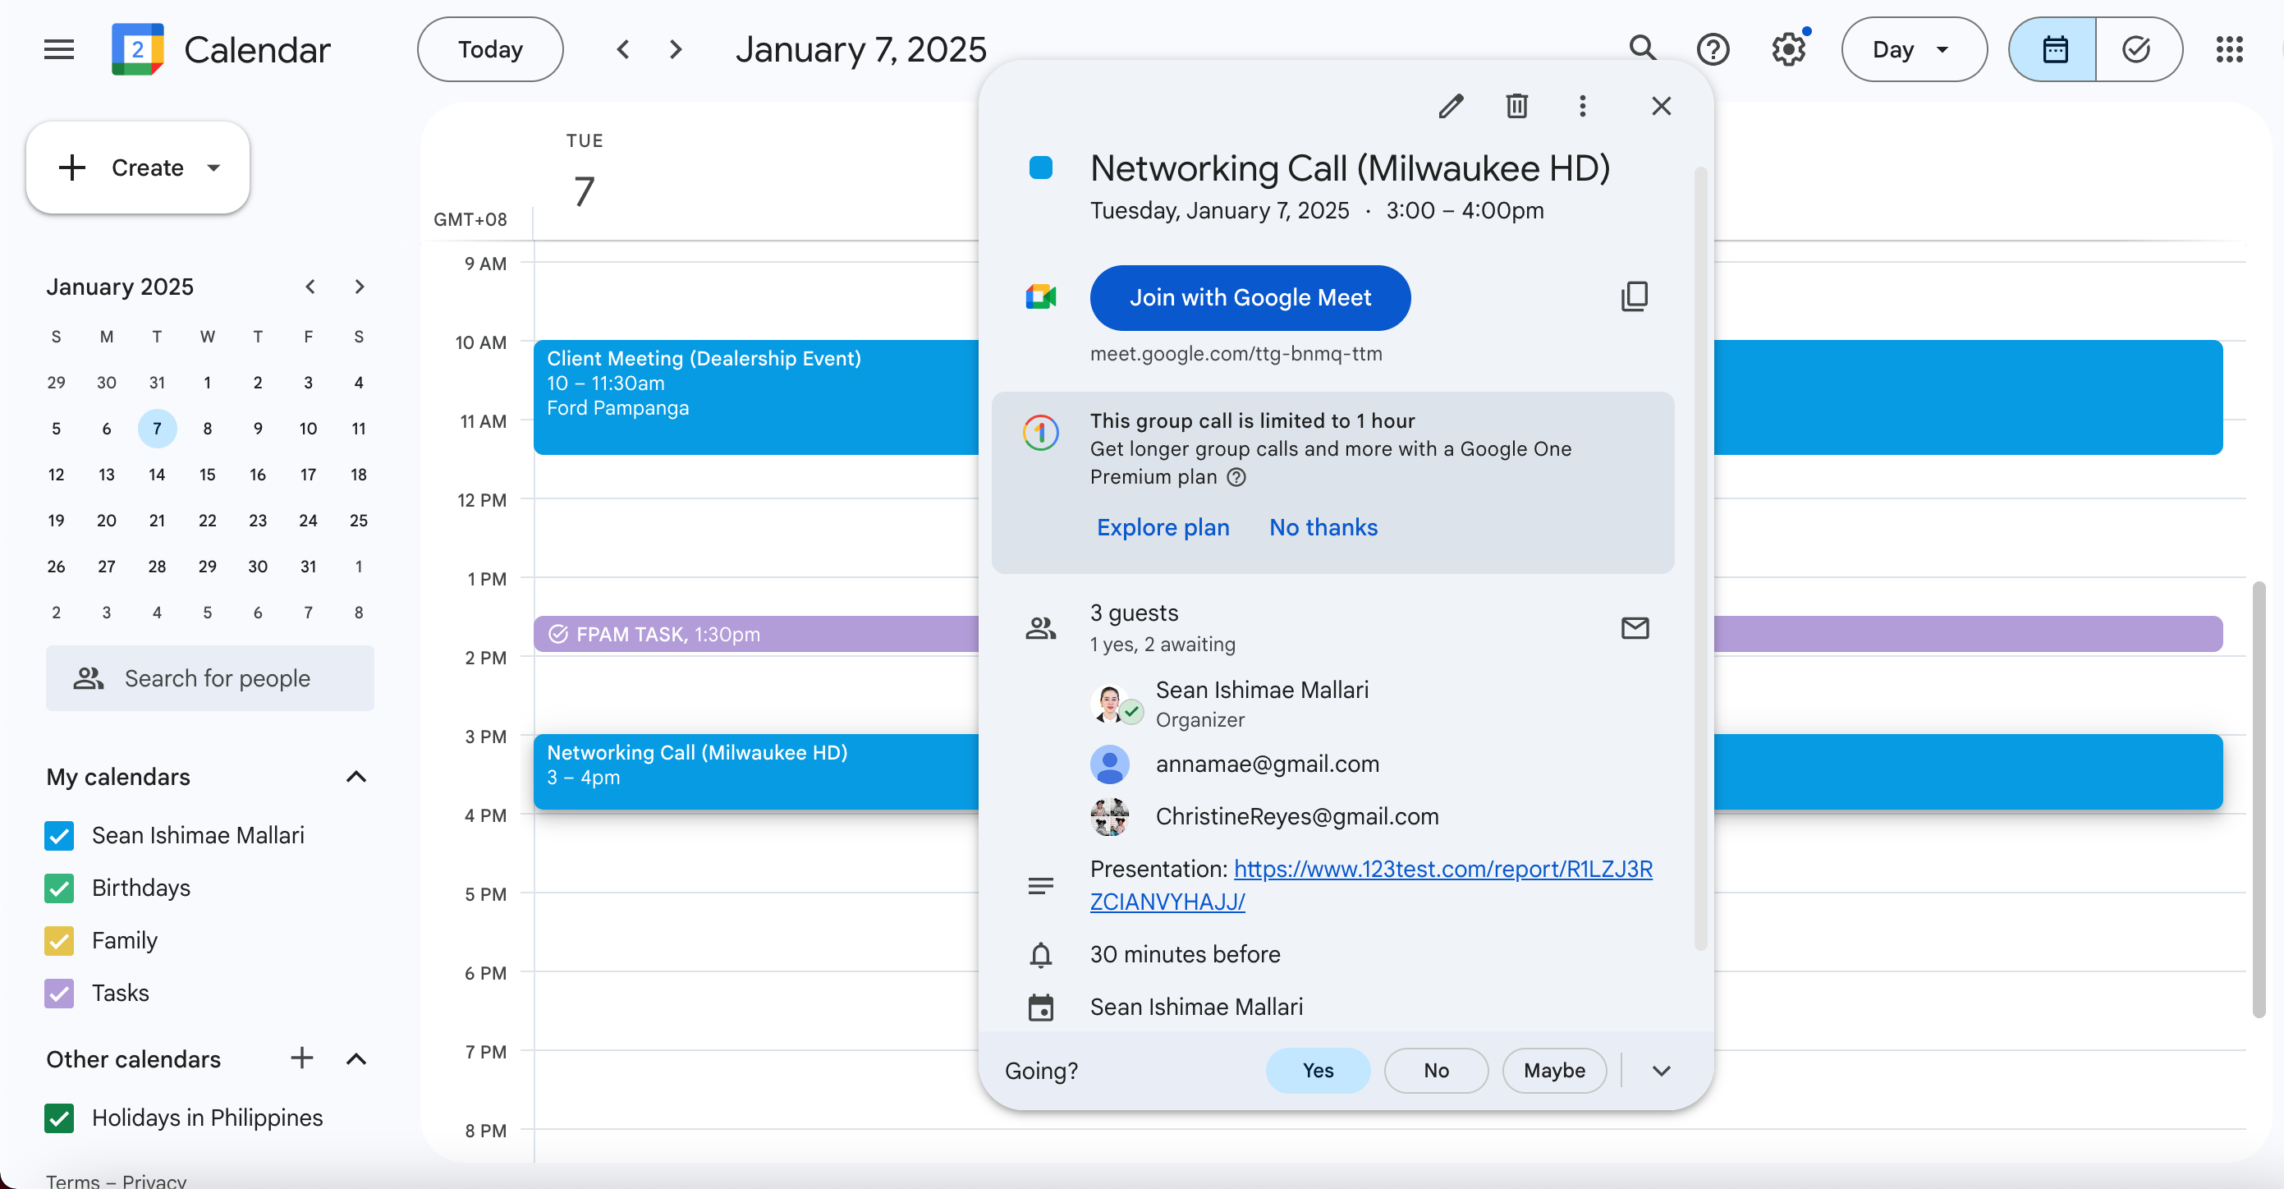The image size is (2284, 1189).
Task: Click the event's blue color swatch
Action: click(x=1041, y=168)
